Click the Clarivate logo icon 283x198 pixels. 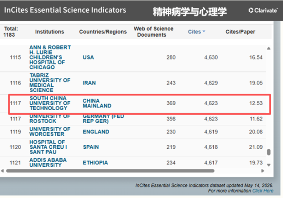click(x=251, y=11)
